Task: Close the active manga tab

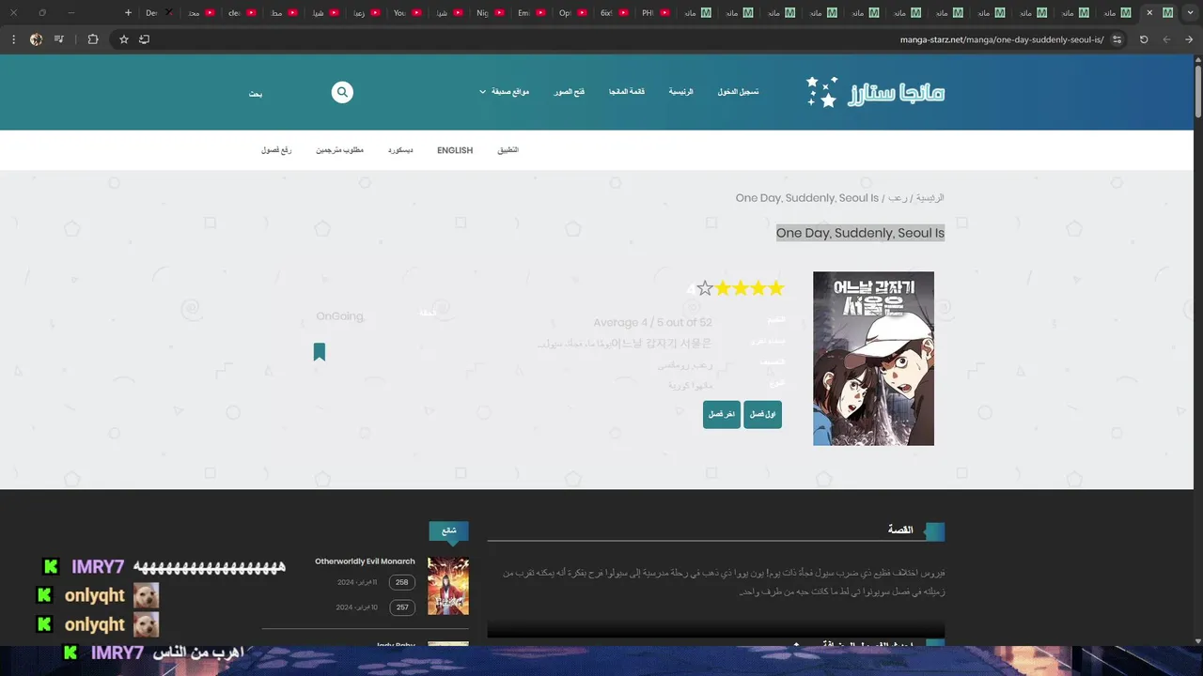Action: click(1149, 13)
